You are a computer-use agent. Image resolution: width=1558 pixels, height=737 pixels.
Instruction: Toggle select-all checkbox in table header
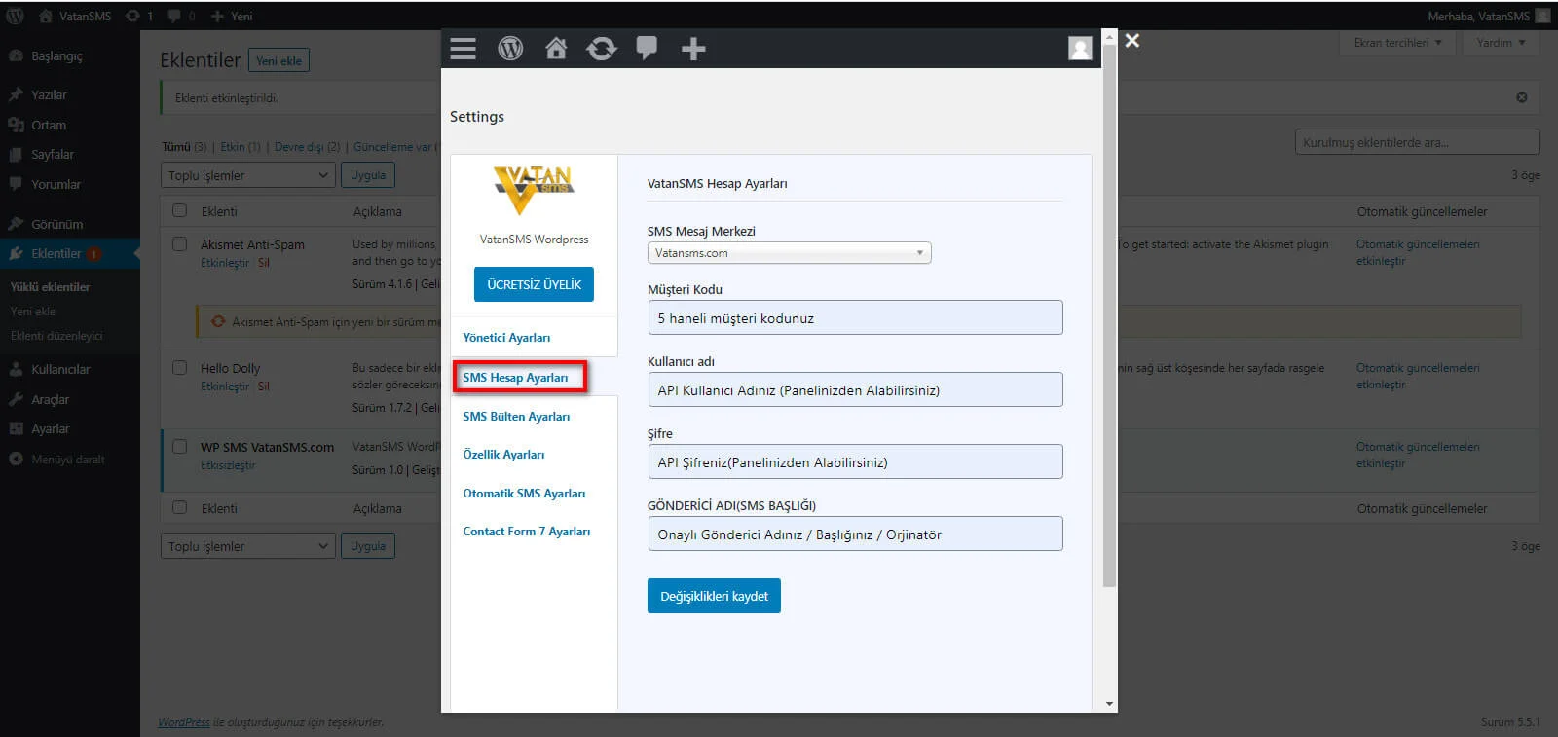click(179, 210)
